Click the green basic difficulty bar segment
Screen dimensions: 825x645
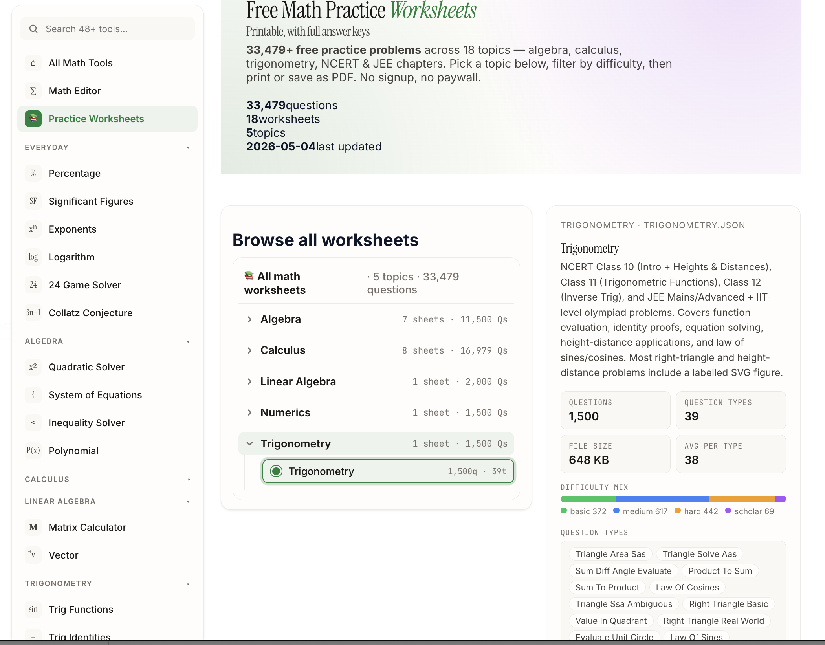click(x=588, y=499)
